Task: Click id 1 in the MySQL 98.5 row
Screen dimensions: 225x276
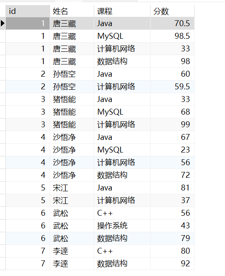Action: click(28, 36)
